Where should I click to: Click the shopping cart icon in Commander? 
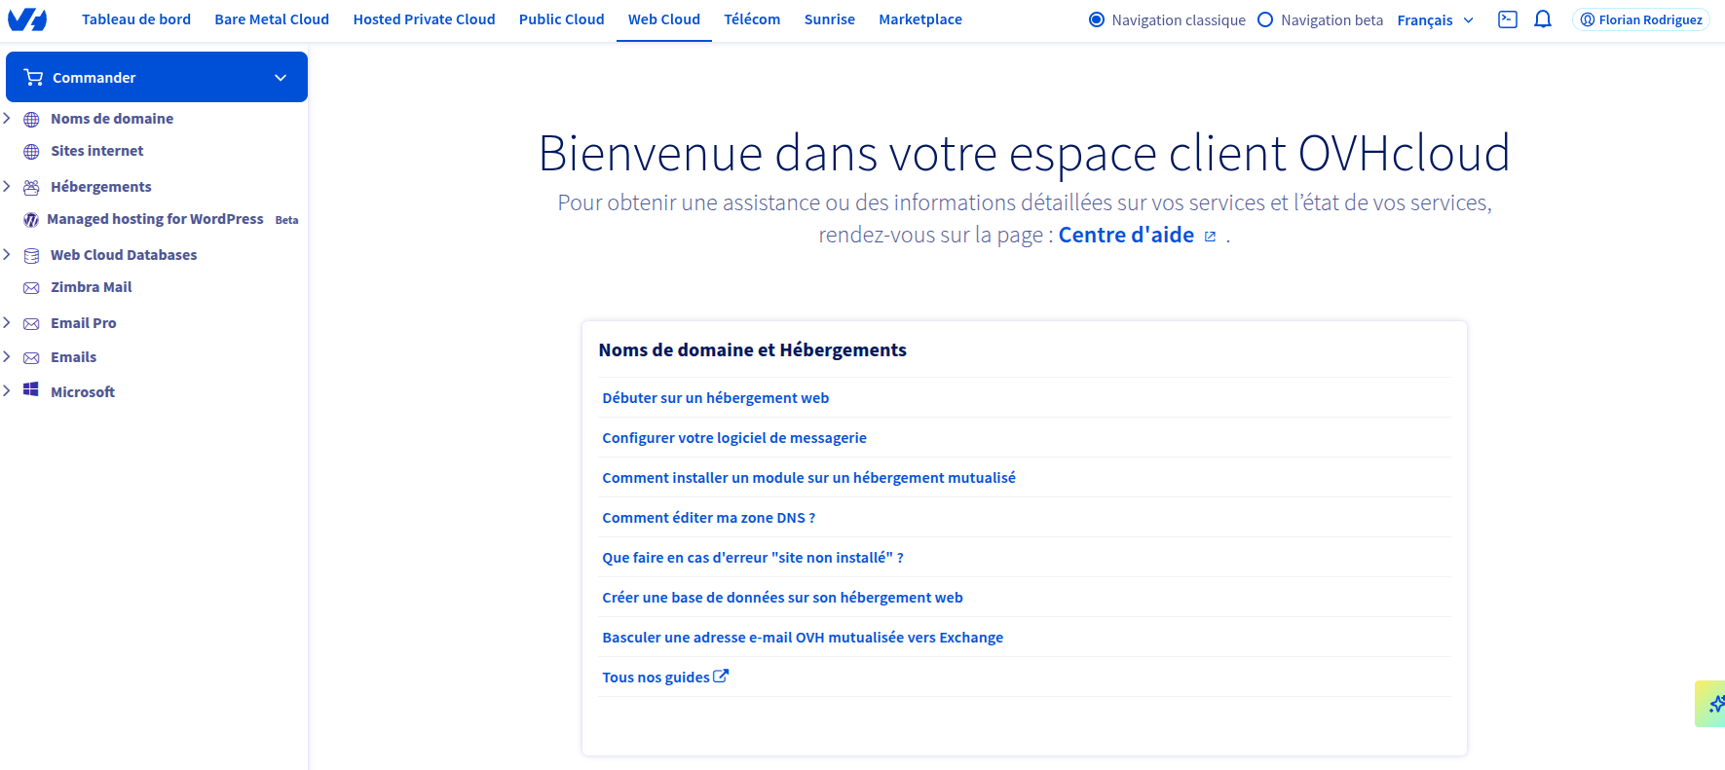33,77
